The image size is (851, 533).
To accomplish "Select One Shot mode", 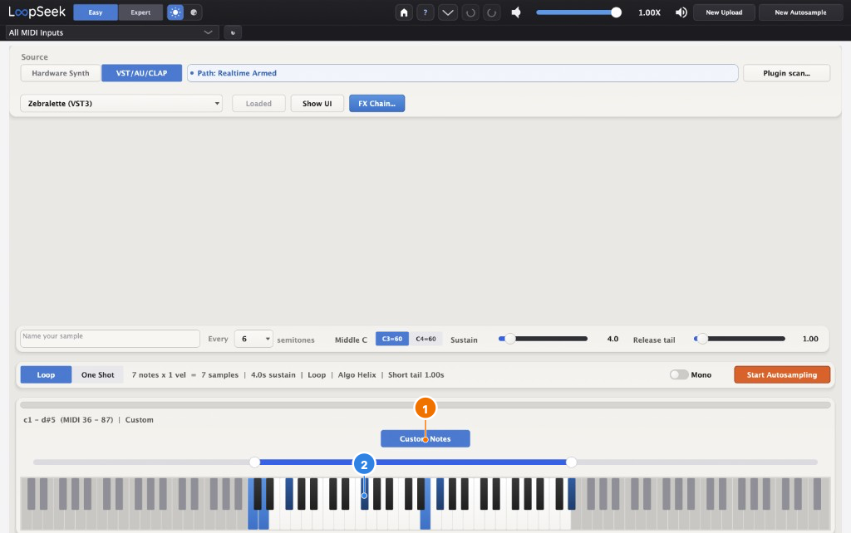I will tap(98, 374).
